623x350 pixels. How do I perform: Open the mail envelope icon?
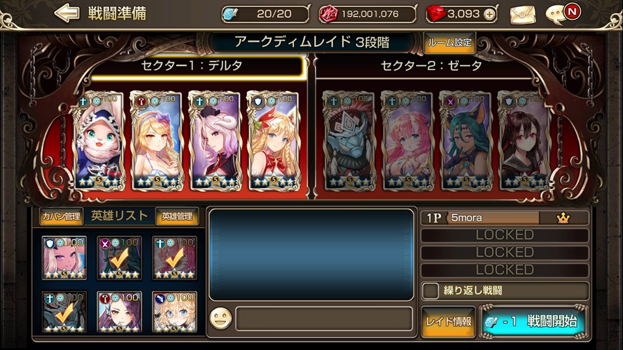click(523, 15)
